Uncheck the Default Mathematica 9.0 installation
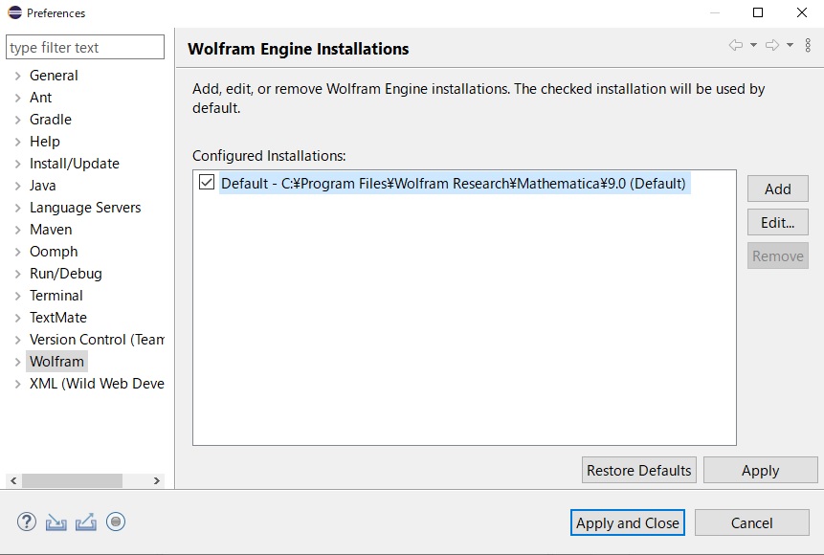The width and height of the screenshot is (824, 555). point(206,183)
